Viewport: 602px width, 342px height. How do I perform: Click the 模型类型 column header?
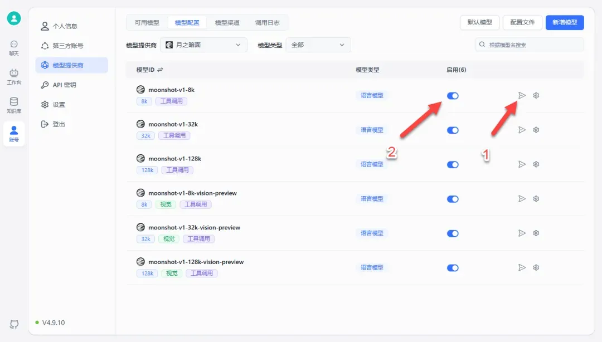[367, 70]
